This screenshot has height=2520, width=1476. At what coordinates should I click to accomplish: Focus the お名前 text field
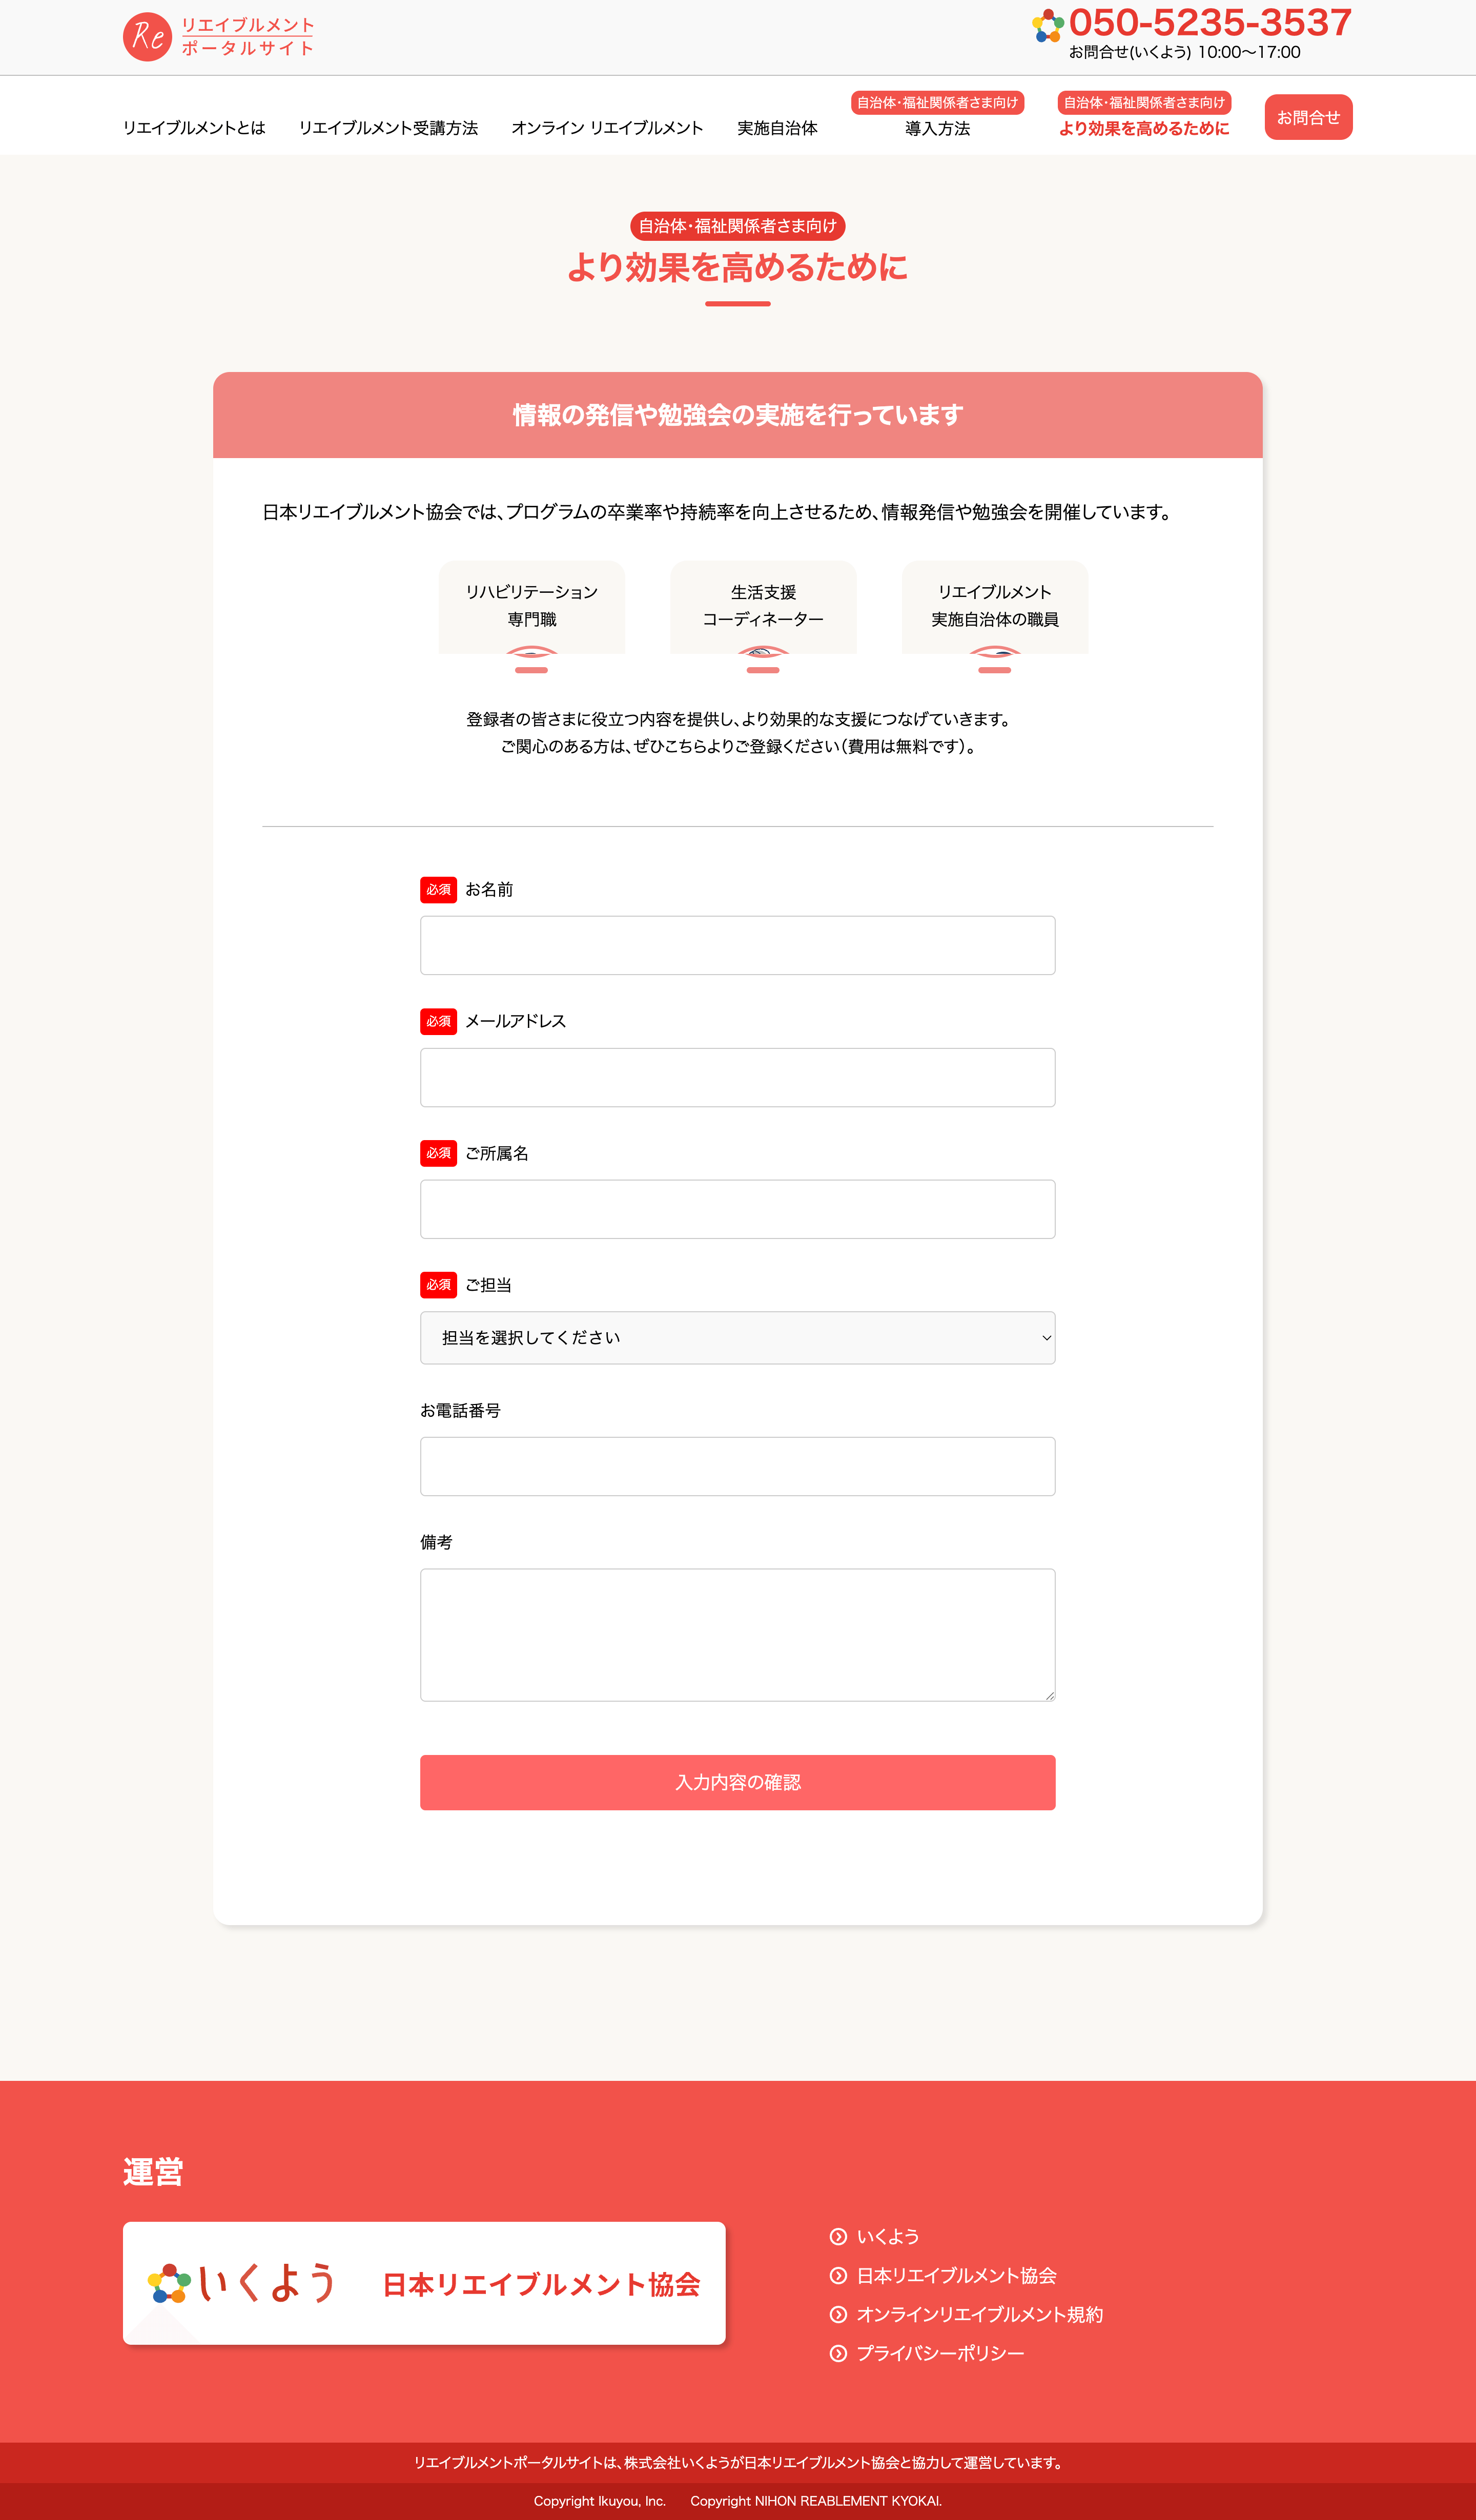(x=737, y=945)
